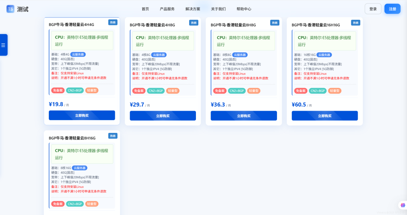This screenshot has height=215, width=407.
Task: Open 解决方案 menu item
Action: 193,9
